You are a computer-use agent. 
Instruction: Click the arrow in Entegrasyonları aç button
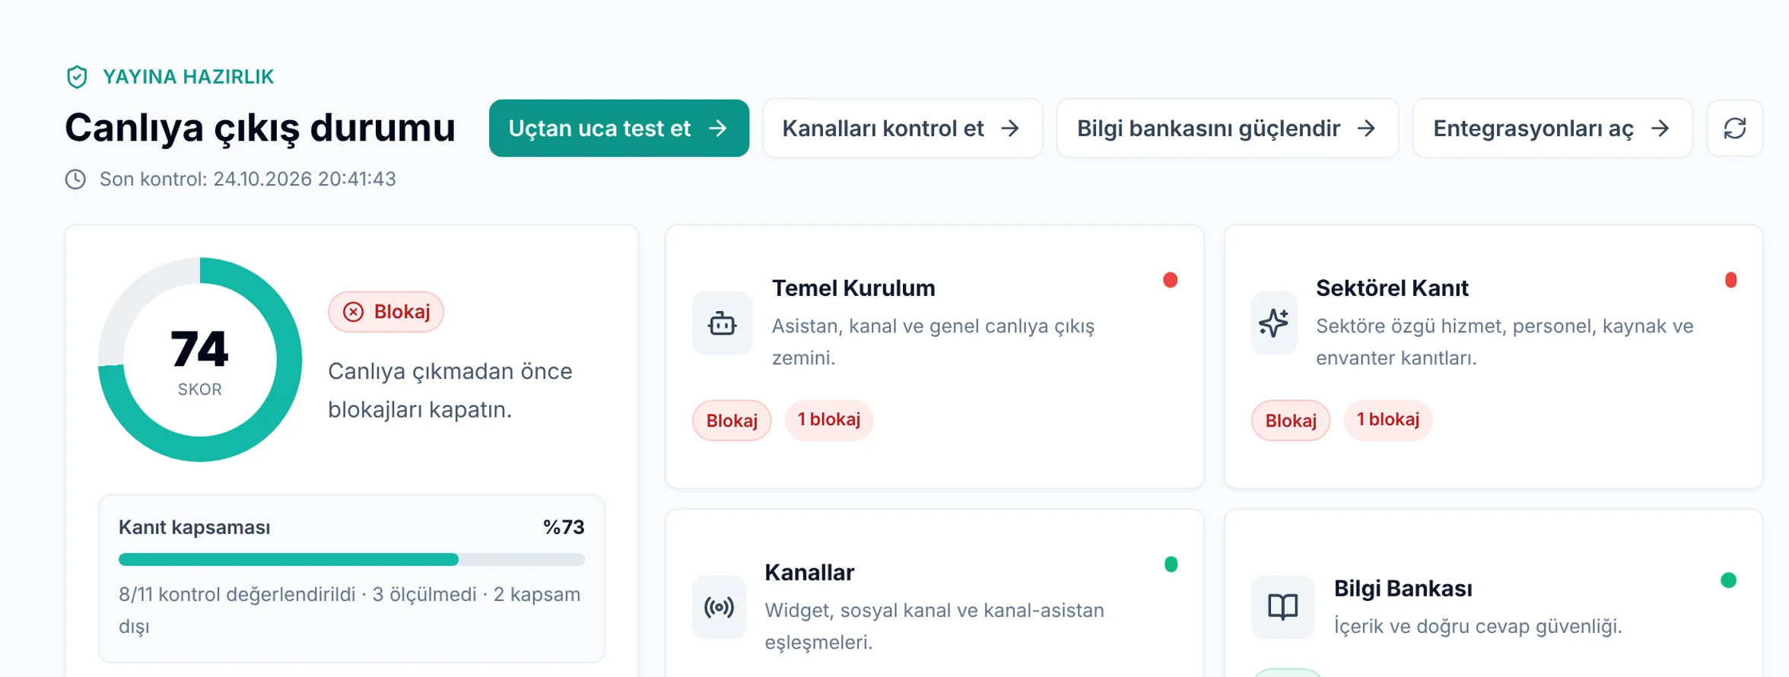click(x=1660, y=129)
